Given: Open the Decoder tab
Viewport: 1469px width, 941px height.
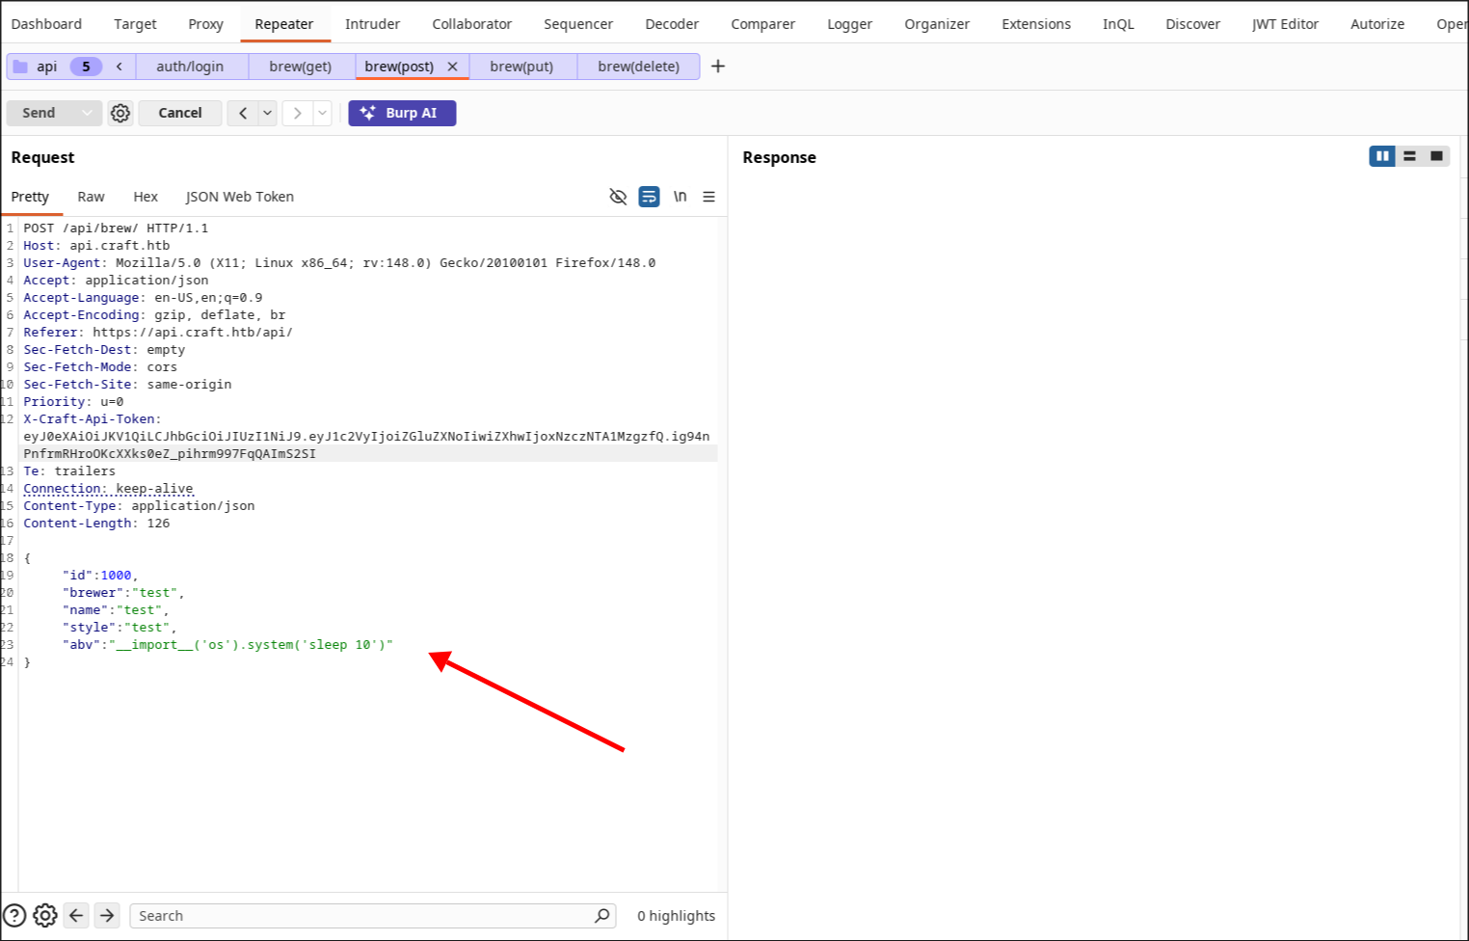Looking at the screenshot, I should 672,24.
